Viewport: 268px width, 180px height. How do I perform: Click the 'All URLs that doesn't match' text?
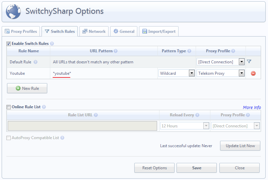click(93, 62)
